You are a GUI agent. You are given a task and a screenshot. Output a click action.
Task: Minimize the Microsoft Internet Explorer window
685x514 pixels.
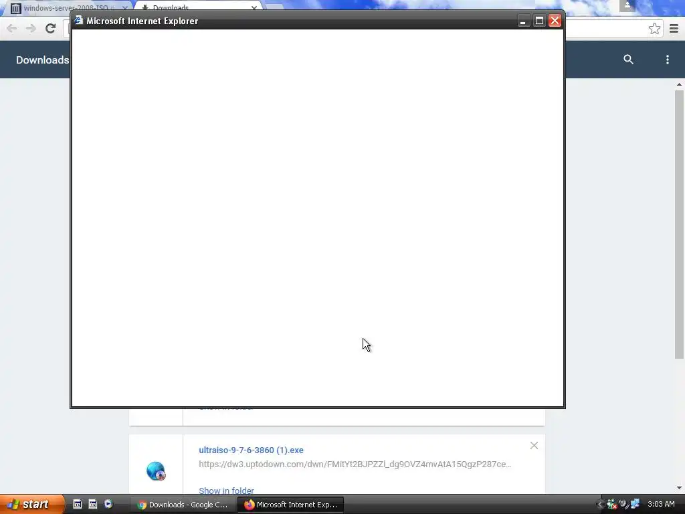point(523,21)
